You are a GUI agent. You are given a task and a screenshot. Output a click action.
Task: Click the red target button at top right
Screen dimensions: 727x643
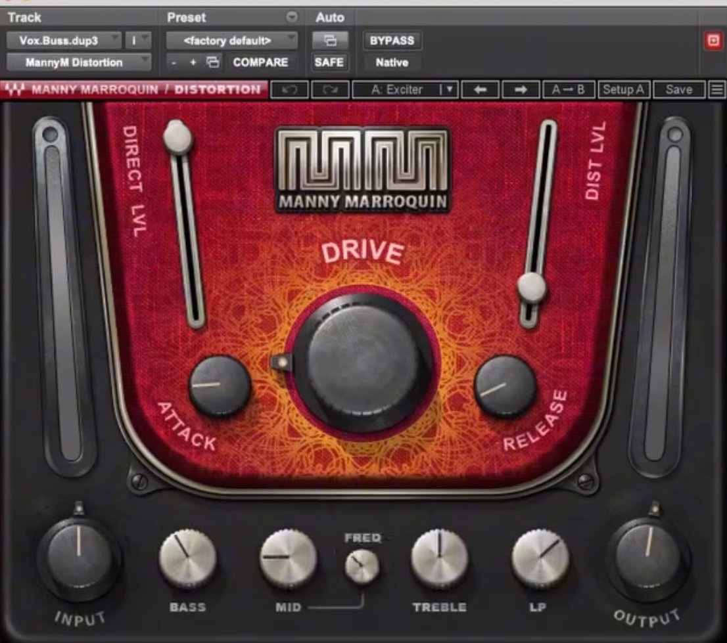[x=714, y=41]
